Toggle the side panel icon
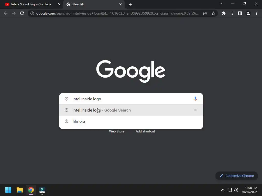The width and height of the screenshot is (262, 196). pos(240,13)
